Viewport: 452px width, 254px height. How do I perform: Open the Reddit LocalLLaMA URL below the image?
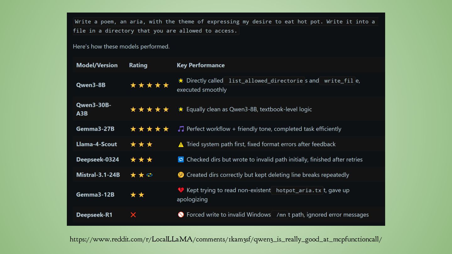coord(226,240)
